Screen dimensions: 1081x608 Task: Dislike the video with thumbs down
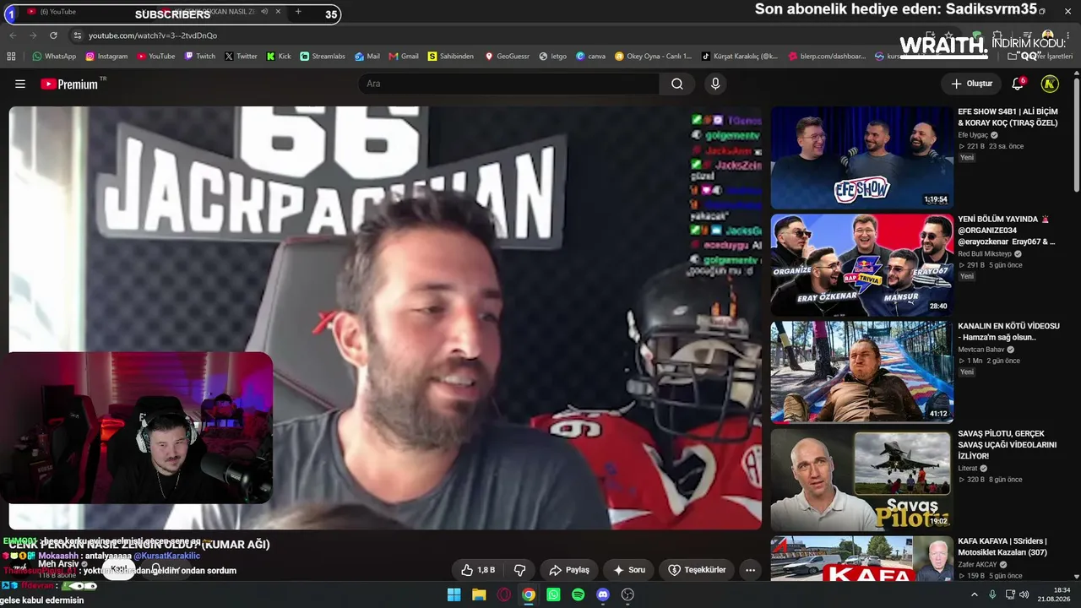(x=520, y=570)
